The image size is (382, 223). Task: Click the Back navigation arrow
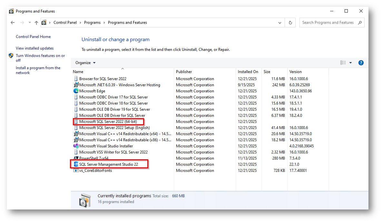pyautogui.click(x=13, y=23)
